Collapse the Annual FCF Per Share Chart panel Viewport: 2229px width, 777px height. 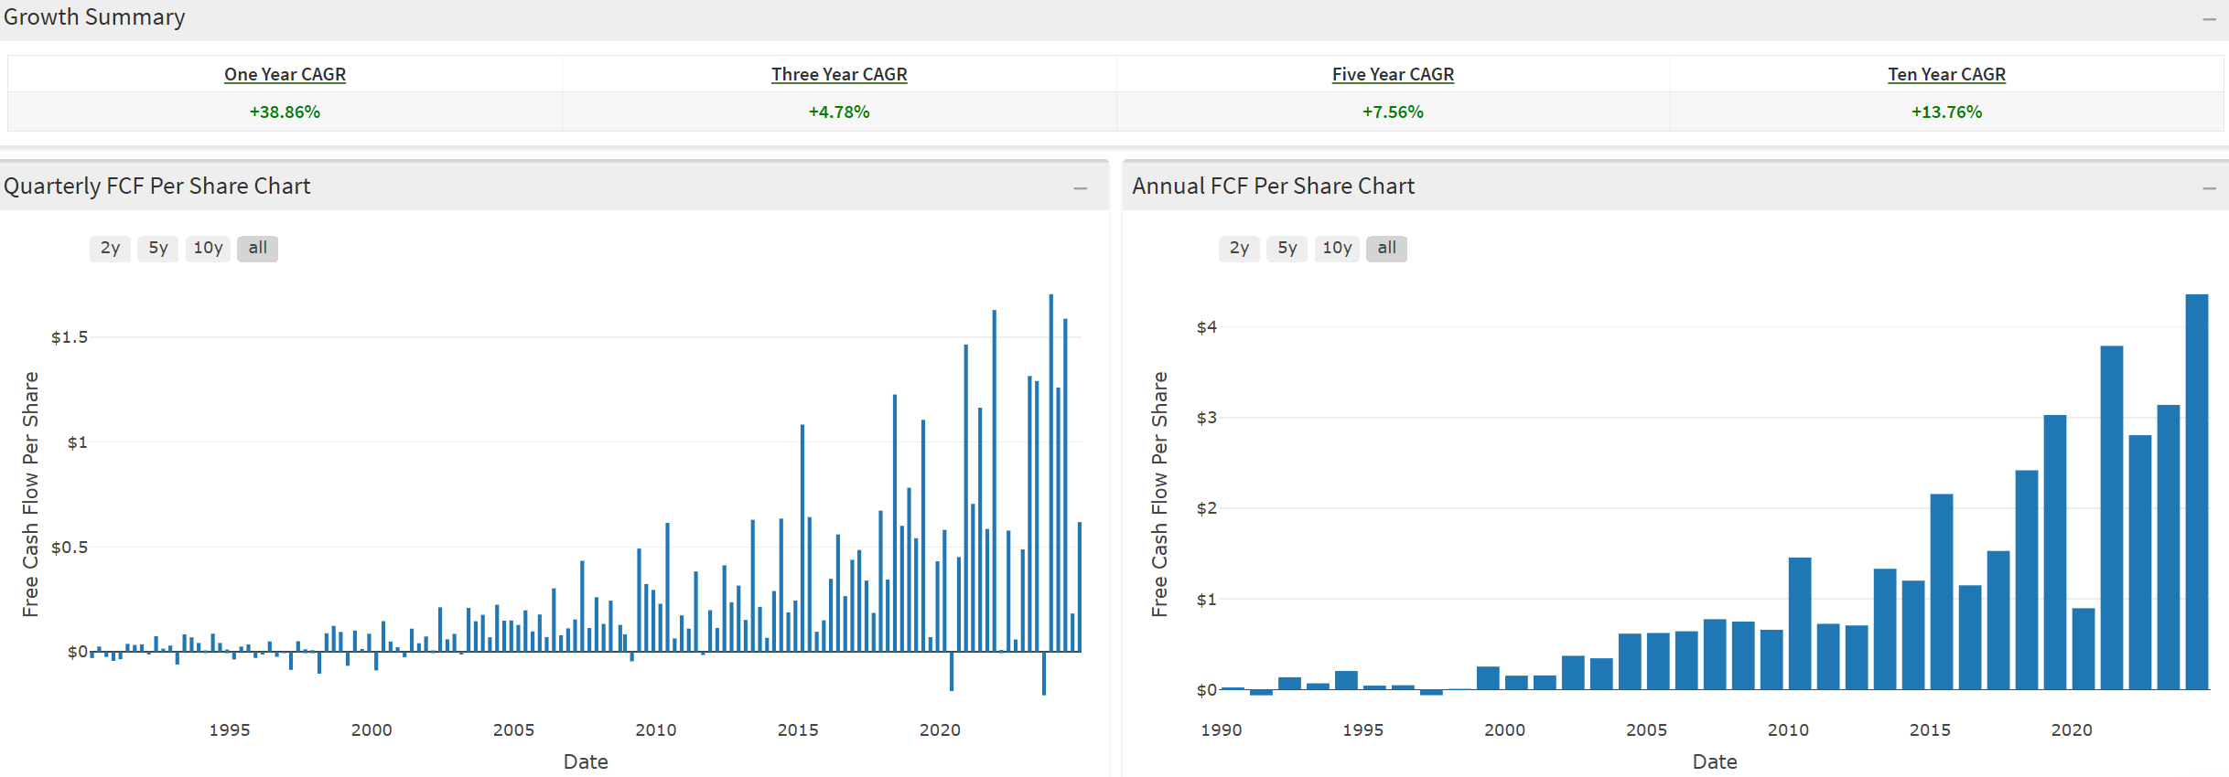point(2209,188)
